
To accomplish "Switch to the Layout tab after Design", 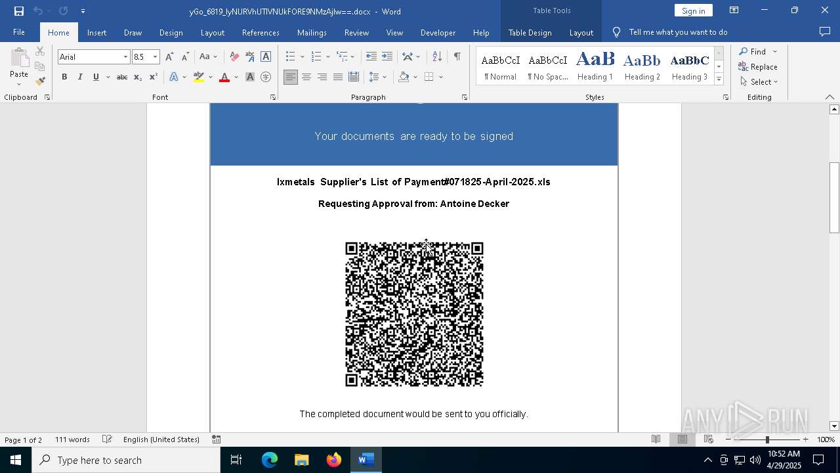I will point(212,32).
